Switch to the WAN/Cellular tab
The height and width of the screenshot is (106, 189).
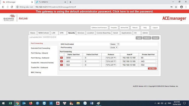[44, 33]
